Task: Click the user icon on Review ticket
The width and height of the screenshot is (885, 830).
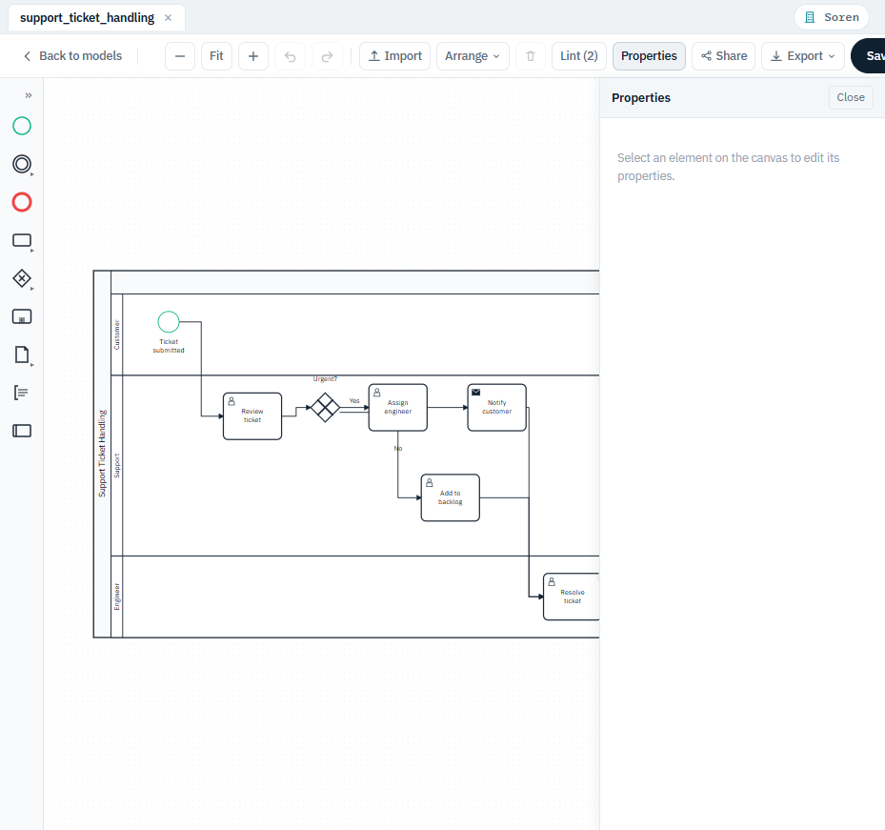Action: pyautogui.click(x=231, y=401)
